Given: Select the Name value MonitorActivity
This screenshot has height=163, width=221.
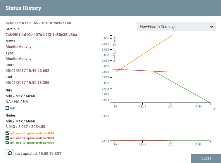Looking at the screenshot, I should click(x=18, y=47).
